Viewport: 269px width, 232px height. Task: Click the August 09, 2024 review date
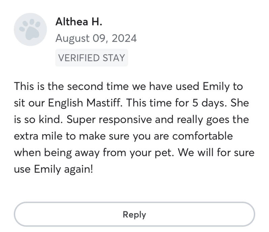pyautogui.click(x=96, y=38)
